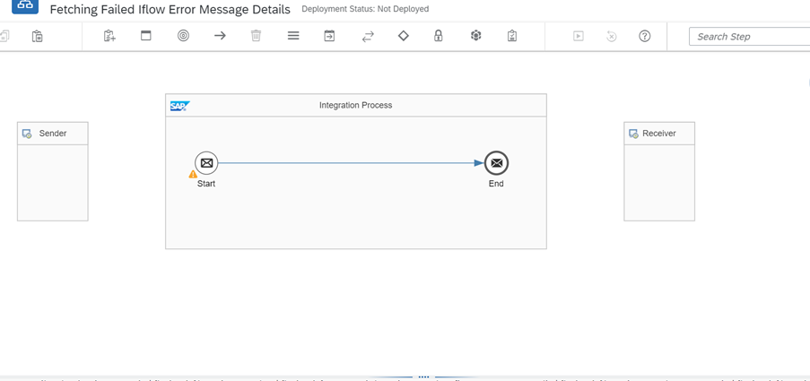Screen dimensions: 810x381
Task: Click the 'Start' label under the event
Action: (x=206, y=183)
